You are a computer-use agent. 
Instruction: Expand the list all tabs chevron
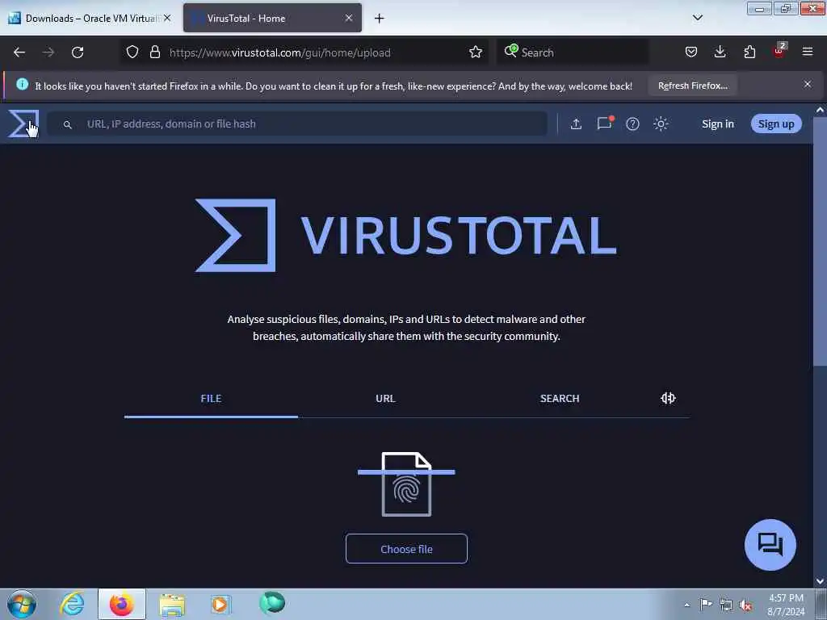pos(697,18)
